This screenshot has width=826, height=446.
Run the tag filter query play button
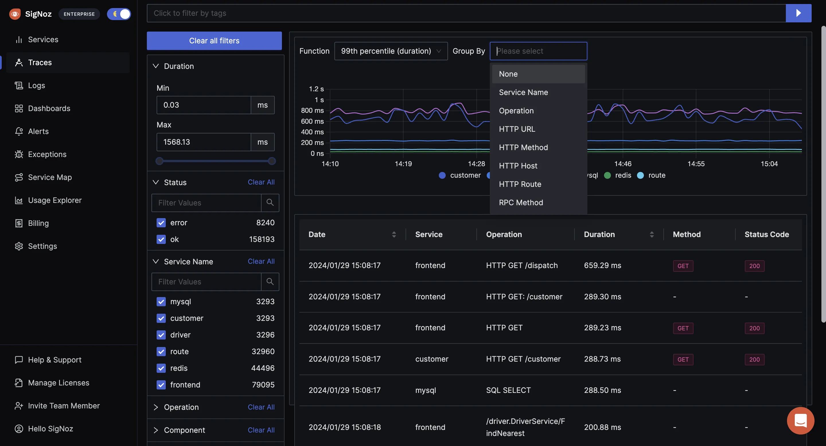click(798, 13)
